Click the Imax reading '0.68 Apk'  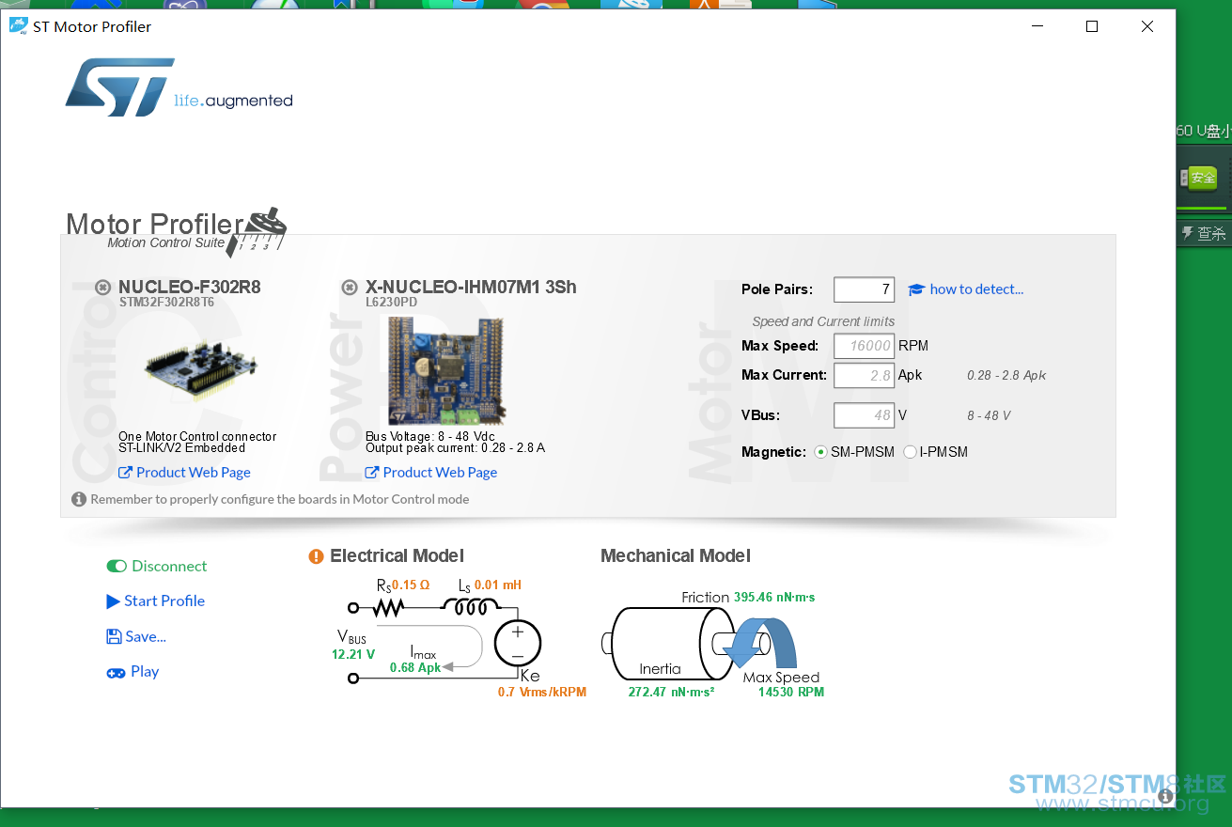click(x=415, y=668)
